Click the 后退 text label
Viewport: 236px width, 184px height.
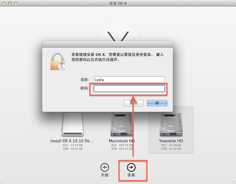105,175
